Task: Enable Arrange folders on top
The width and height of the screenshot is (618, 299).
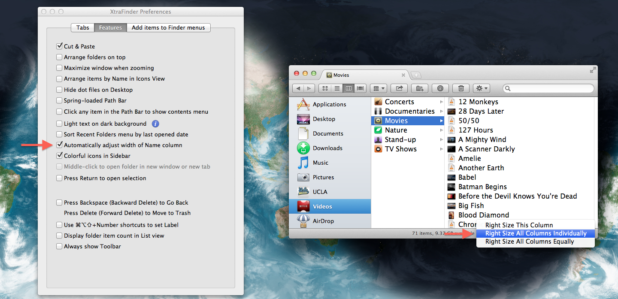Action: [59, 57]
